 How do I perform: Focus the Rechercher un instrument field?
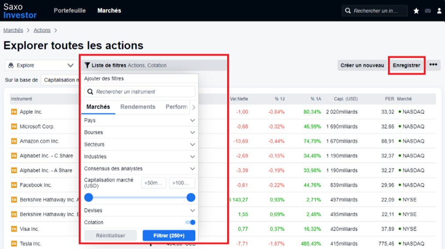point(140,92)
